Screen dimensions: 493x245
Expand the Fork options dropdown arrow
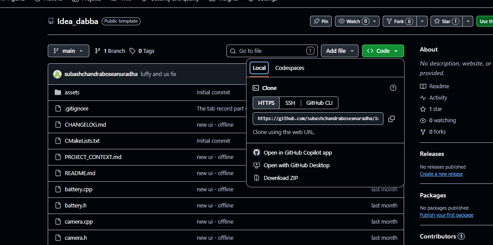(x=422, y=21)
